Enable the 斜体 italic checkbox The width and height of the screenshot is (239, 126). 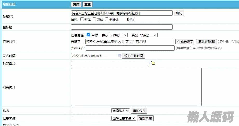click(x=94, y=19)
